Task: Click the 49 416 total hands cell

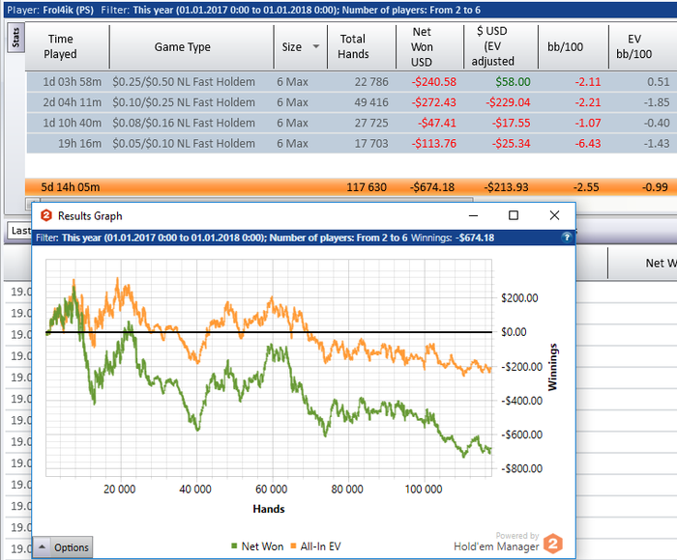Action: (x=371, y=102)
